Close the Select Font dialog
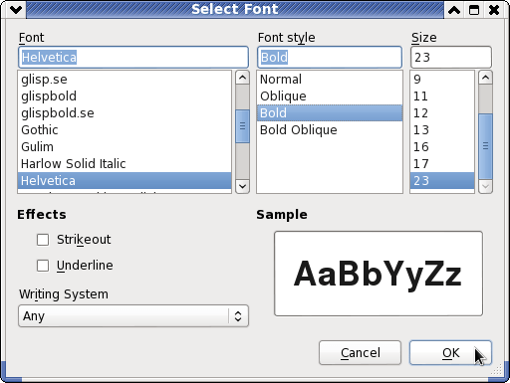 point(494,10)
